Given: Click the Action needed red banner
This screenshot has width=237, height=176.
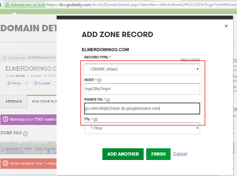Looking at the screenshot, I should click(28, 164).
